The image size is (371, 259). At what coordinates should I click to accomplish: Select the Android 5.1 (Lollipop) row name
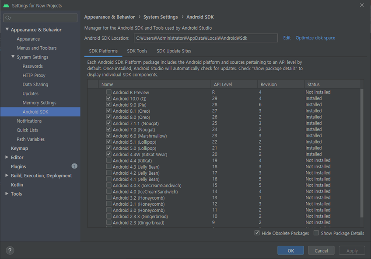pyautogui.click(x=134, y=142)
